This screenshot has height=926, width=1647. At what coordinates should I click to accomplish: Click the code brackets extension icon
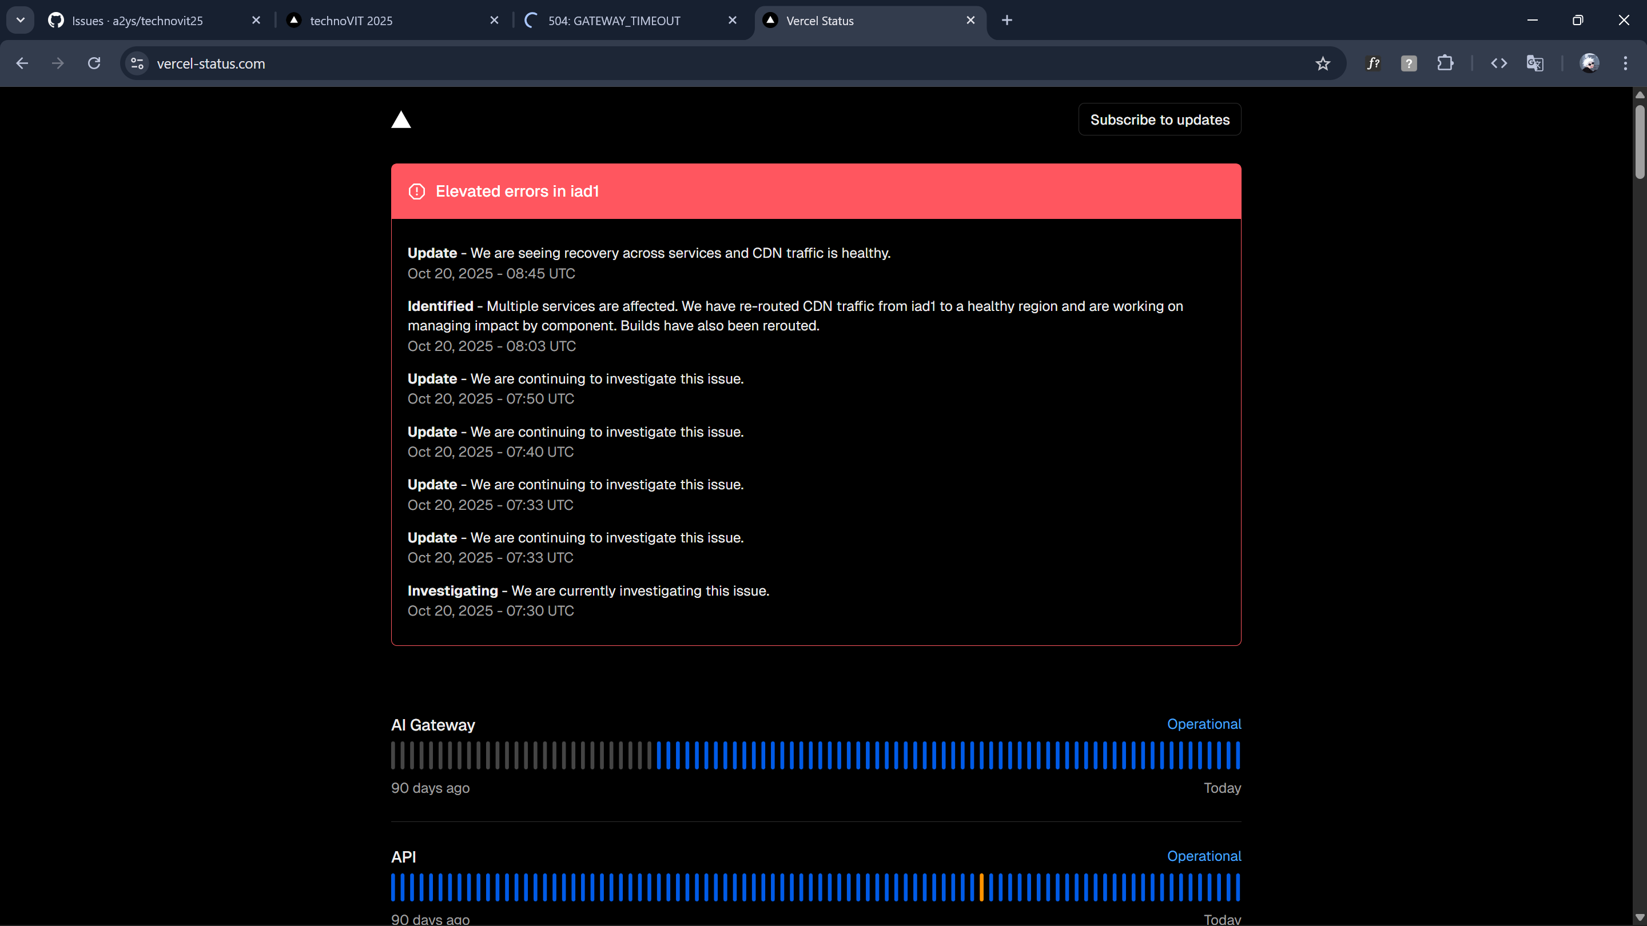(x=1499, y=63)
